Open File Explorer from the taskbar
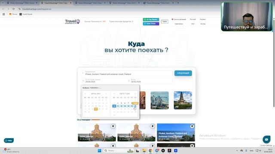This screenshot has height=154, width=275. coord(144,151)
